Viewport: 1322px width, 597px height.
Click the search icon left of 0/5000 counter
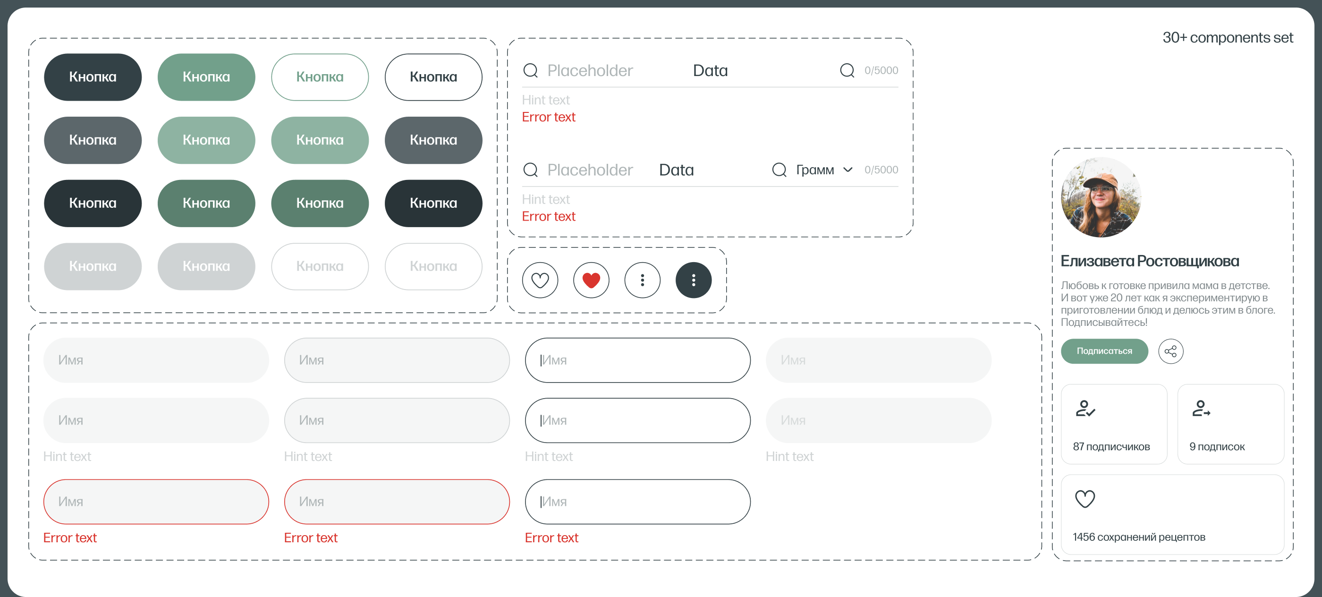coord(847,70)
